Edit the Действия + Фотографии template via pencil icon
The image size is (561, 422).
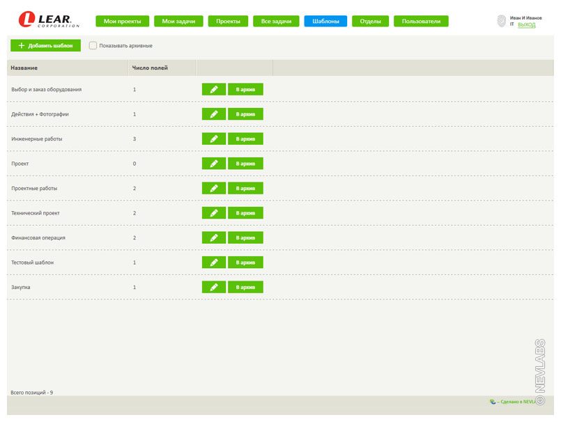click(x=214, y=114)
